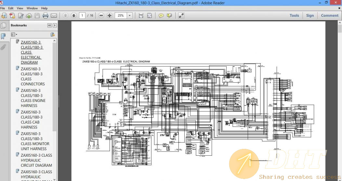Switch to Read Mode view icon

pos(181,16)
